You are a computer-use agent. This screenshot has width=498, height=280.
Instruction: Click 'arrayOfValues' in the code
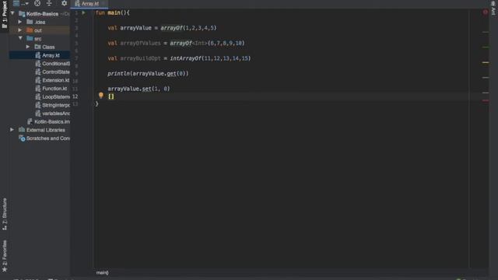click(140, 44)
